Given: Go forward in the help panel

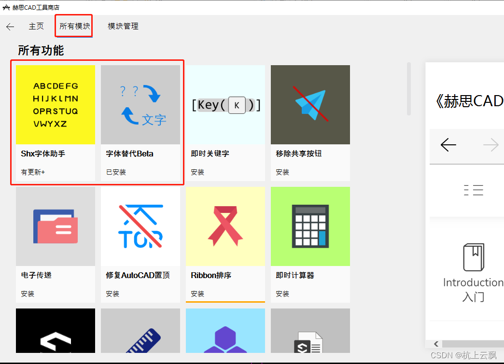Looking at the screenshot, I should (491, 145).
